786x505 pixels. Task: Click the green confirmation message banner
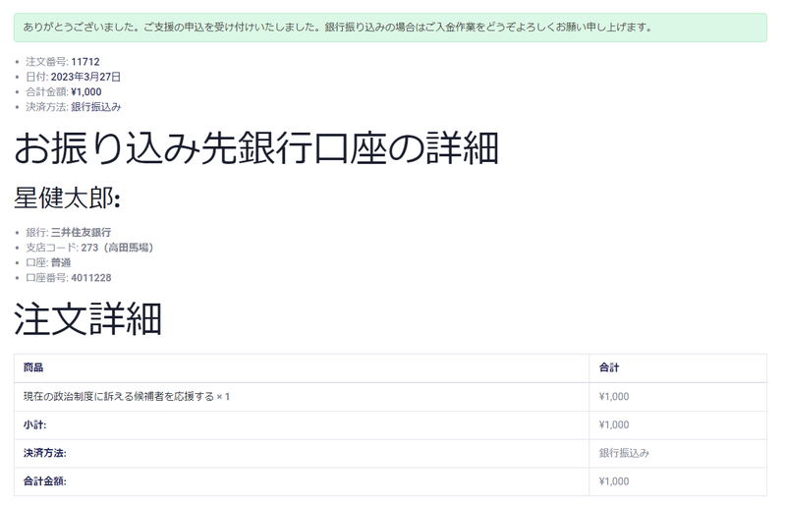pos(390,28)
